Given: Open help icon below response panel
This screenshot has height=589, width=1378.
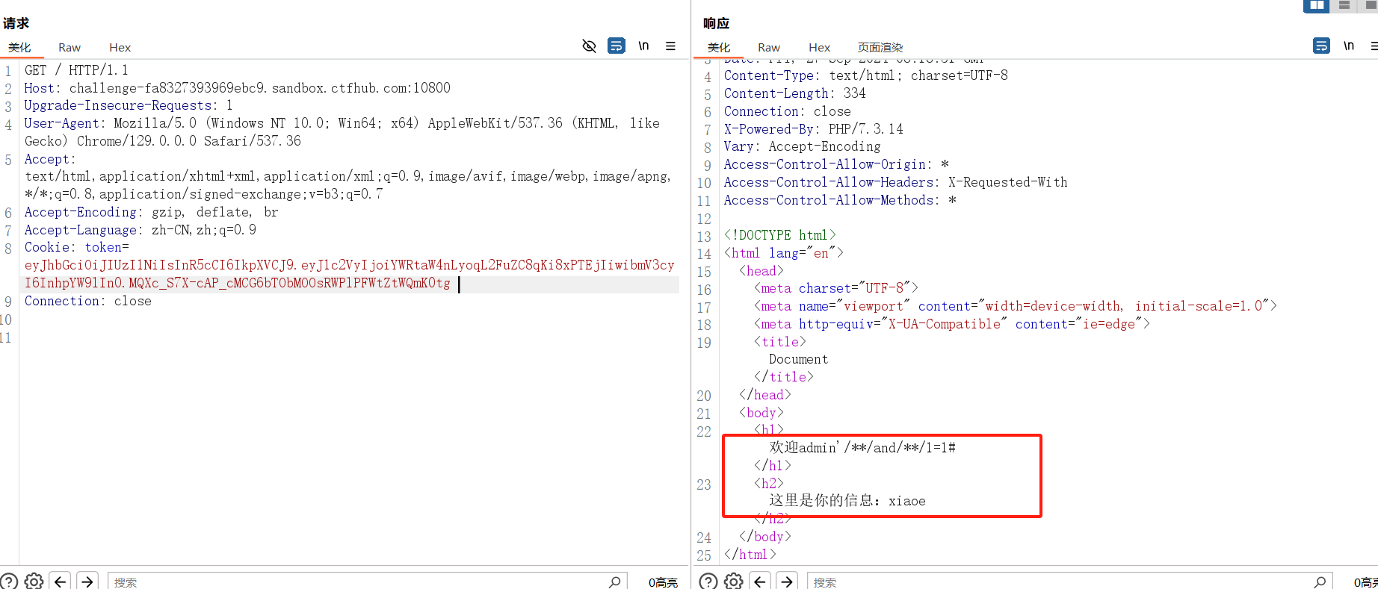Looking at the screenshot, I should pyautogui.click(x=708, y=581).
